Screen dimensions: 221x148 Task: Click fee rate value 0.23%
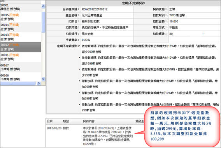coord(86,40)
